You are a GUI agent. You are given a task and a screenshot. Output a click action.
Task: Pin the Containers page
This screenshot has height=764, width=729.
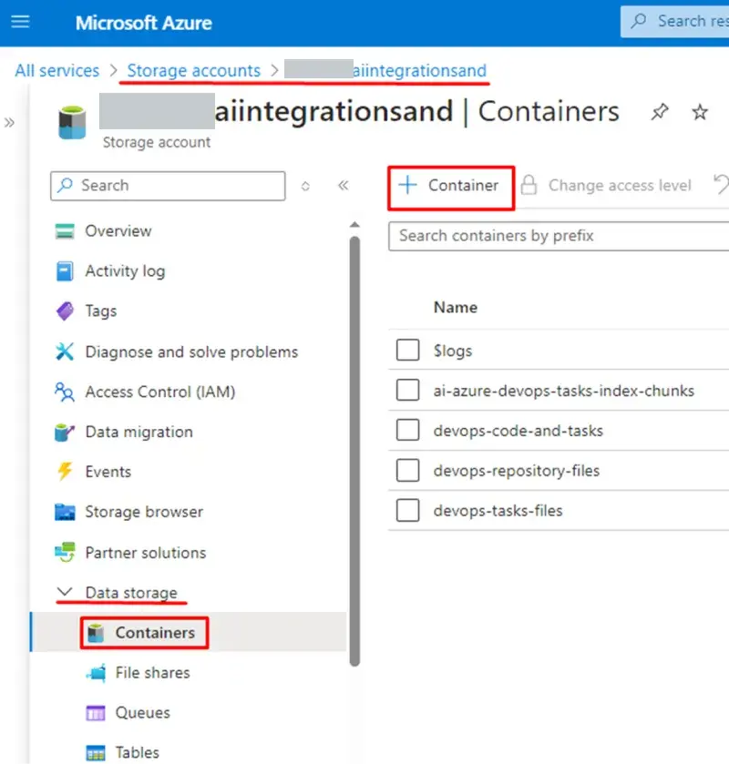[659, 112]
